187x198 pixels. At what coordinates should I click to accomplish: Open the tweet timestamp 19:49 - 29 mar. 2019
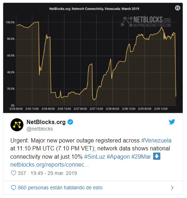(x=54, y=173)
